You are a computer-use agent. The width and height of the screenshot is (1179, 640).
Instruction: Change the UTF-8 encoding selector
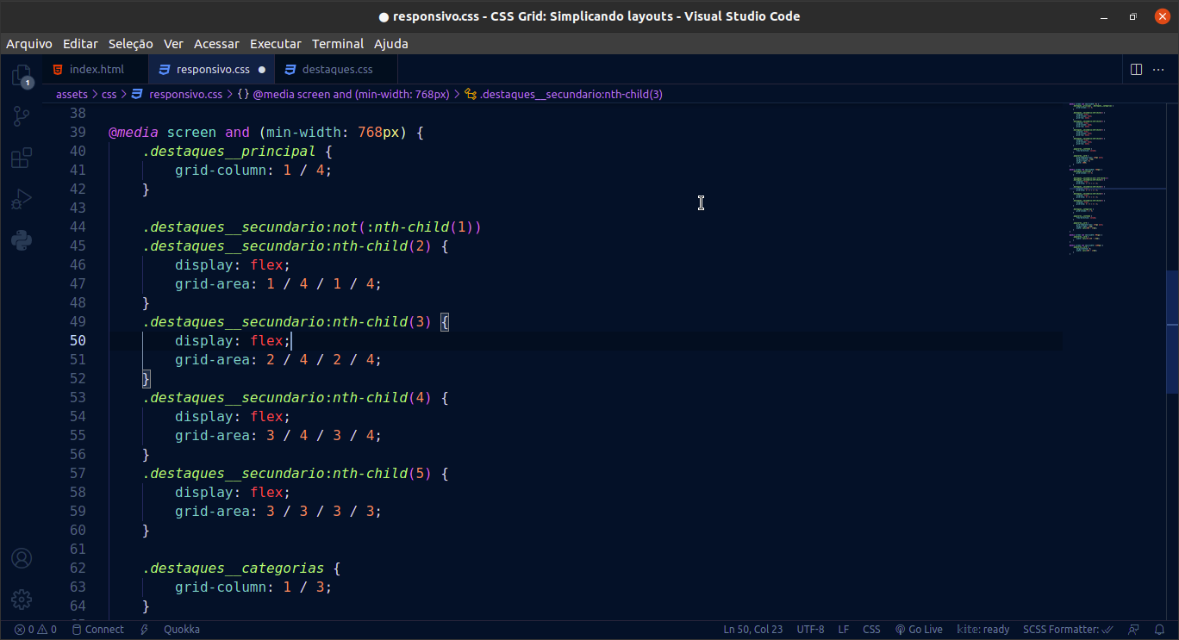pos(810,630)
